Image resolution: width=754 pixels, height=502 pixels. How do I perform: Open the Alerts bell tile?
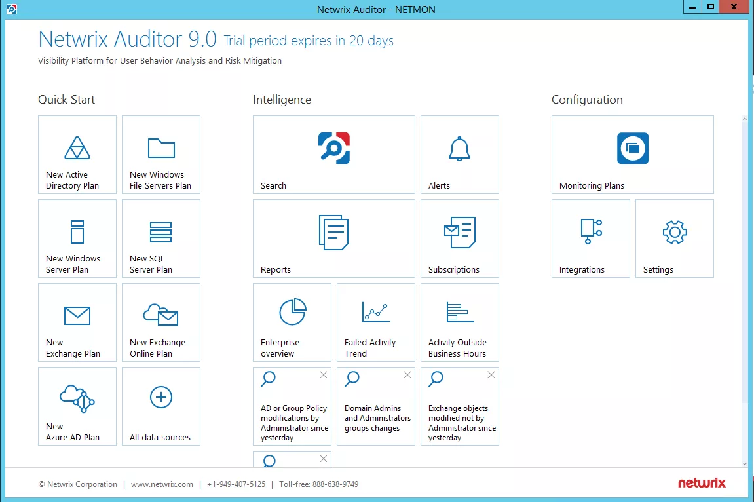click(x=460, y=155)
